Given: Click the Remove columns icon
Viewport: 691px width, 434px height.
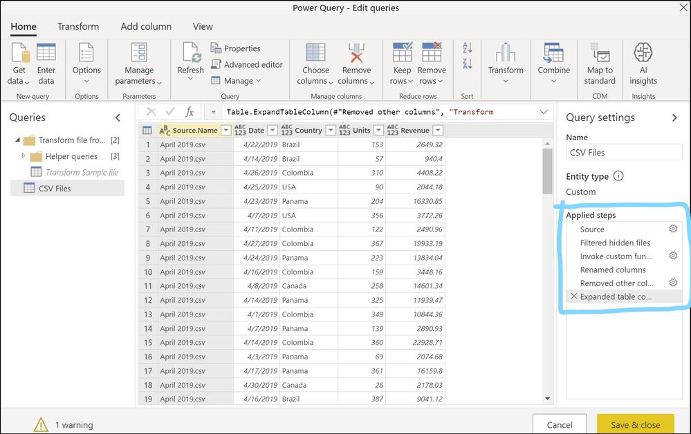Looking at the screenshot, I should (x=357, y=54).
